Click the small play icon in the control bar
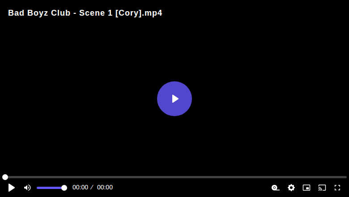Viewport: 349px width, 197px height. pos(12,188)
